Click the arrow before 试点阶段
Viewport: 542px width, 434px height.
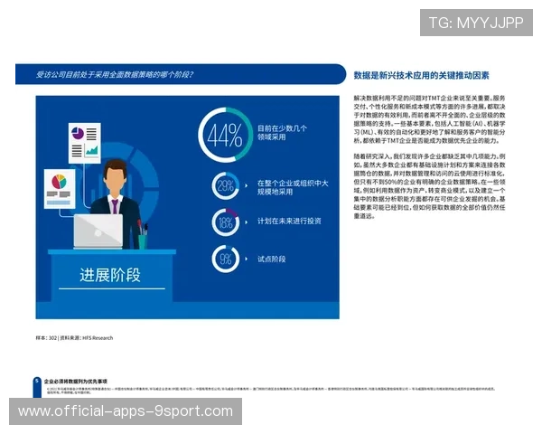pos(248,259)
